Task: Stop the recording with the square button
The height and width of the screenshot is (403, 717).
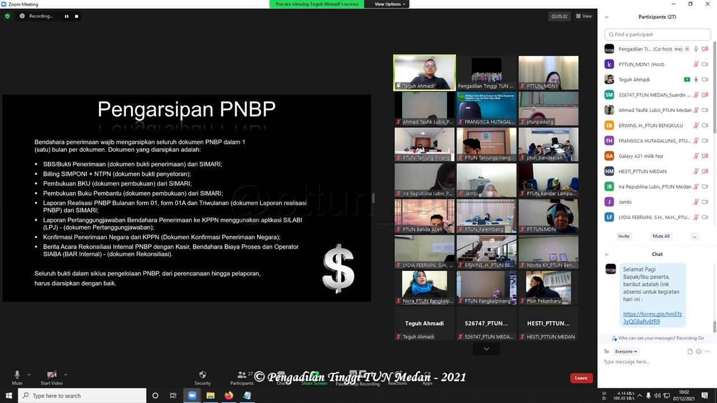Action: tap(77, 16)
